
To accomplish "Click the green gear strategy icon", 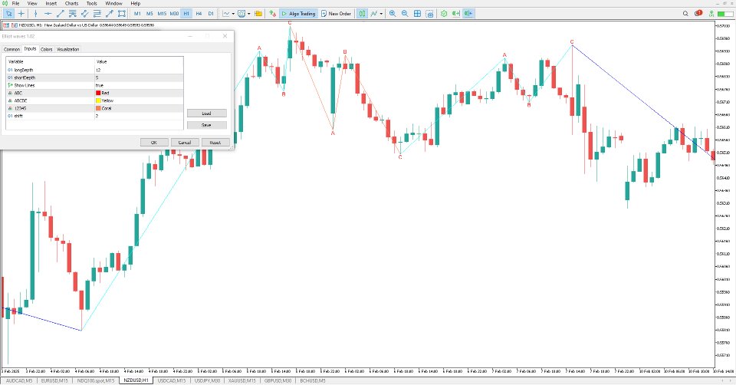I will tap(444, 14).
